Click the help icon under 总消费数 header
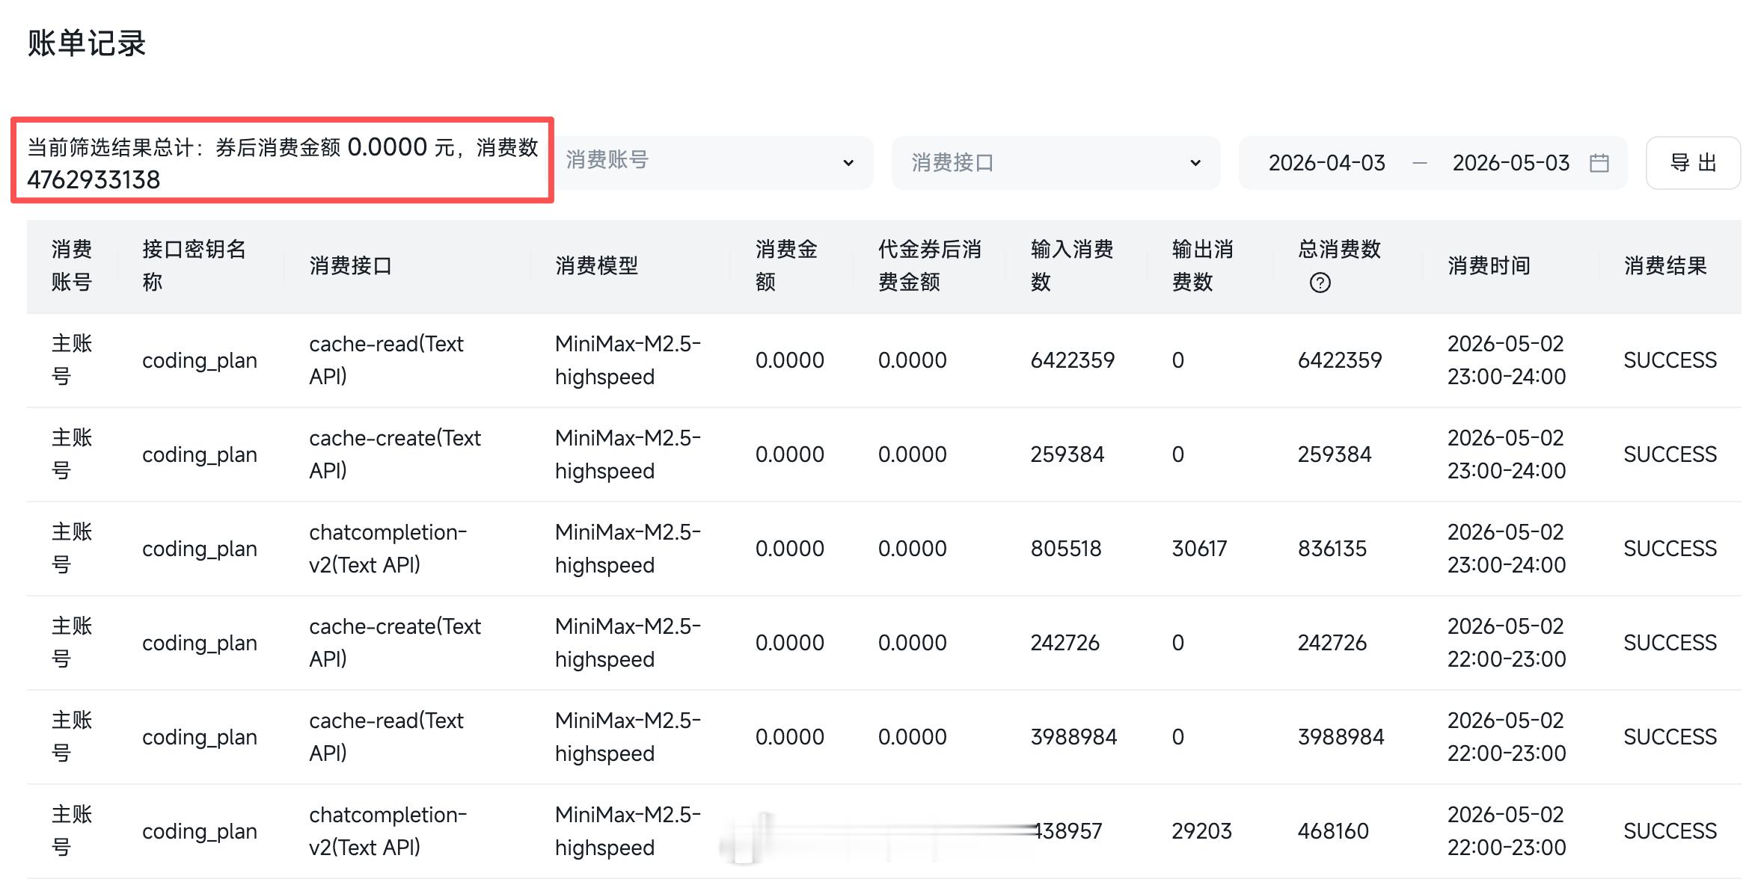This screenshot has width=1749, height=882. [x=1320, y=283]
